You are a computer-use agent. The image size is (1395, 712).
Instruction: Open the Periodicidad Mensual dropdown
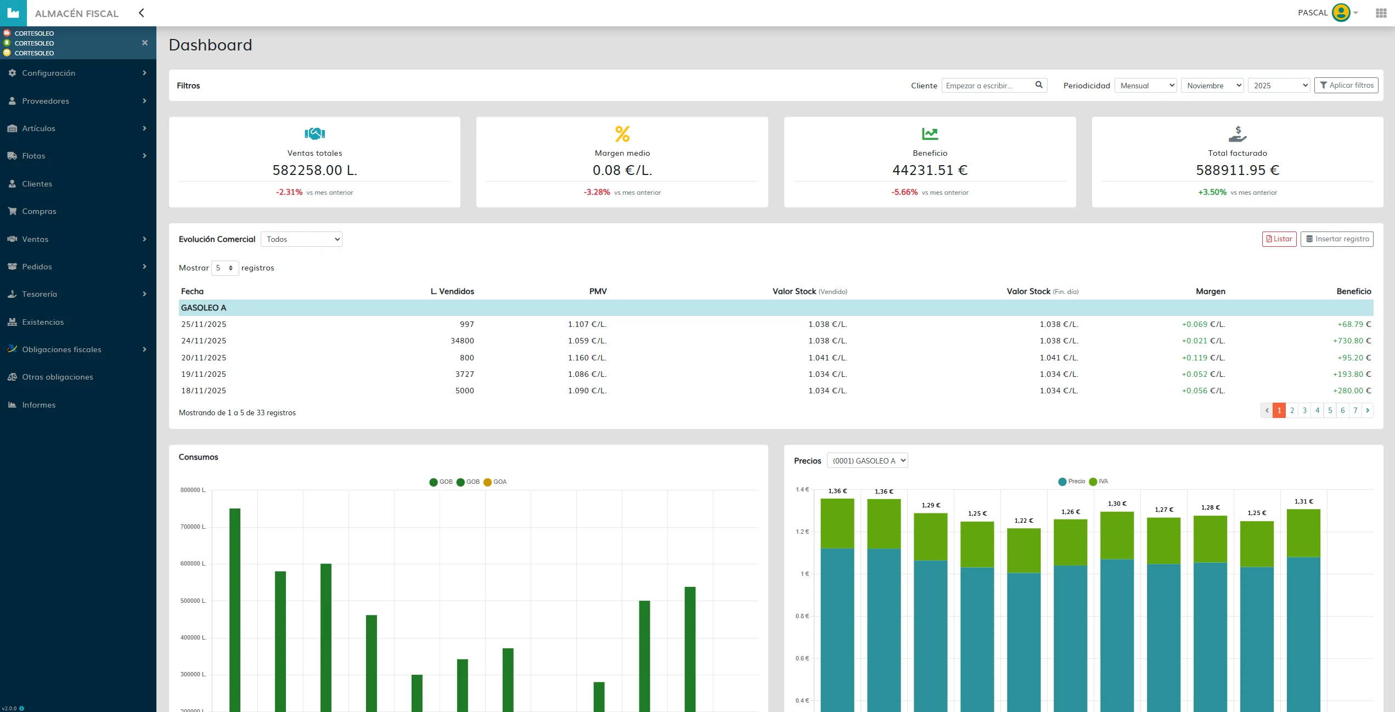click(x=1146, y=86)
